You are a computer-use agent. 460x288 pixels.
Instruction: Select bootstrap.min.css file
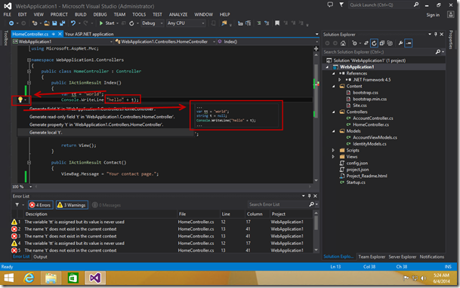tap(369, 99)
